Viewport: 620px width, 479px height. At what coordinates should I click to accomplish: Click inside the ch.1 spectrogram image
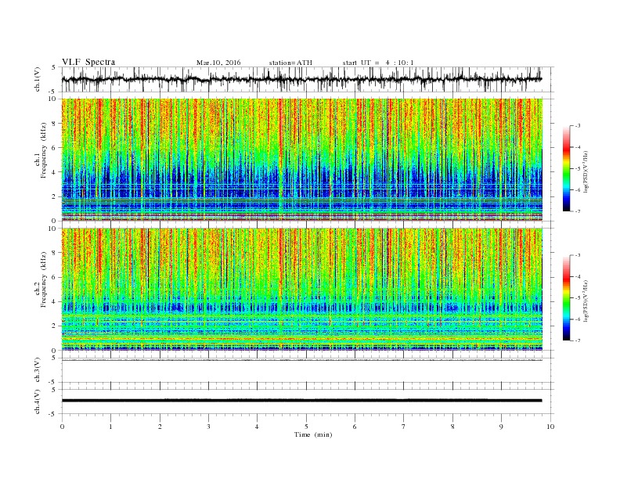click(x=302, y=160)
